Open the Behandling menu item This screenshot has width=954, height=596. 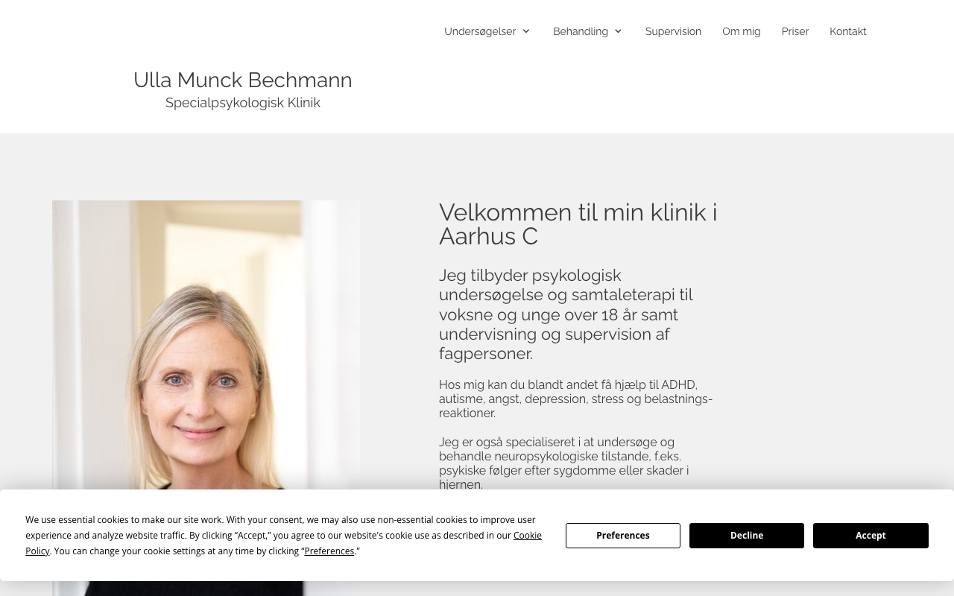pyautogui.click(x=581, y=31)
